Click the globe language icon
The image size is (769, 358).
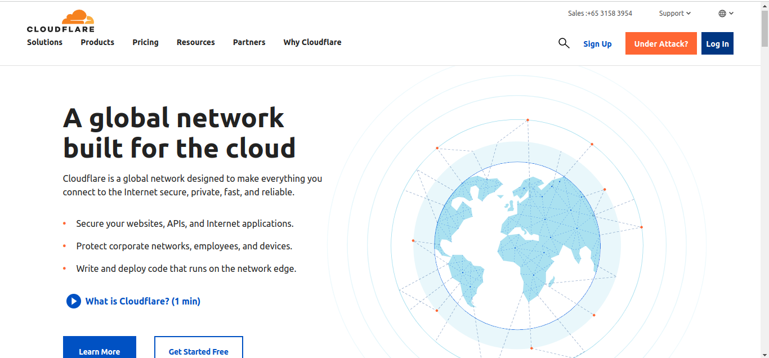pyautogui.click(x=722, y=14)
